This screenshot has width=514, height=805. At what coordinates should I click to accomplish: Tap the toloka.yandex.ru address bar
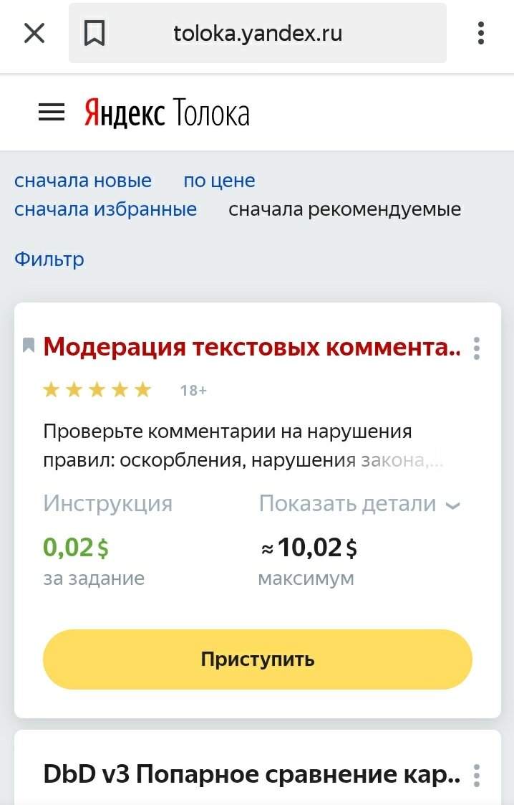[258, 32]
